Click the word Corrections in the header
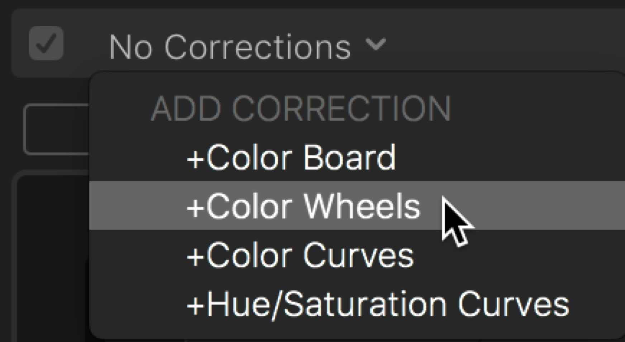The width and height of the screenshot is (625, 342). pyautogui.click(x=257, y=47)
